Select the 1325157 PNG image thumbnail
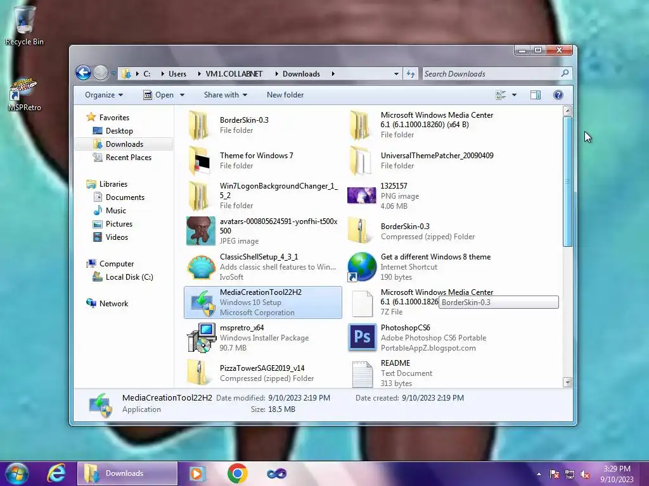Image resolution: width=649 pixels, height=486 pixels. [361, 196]
